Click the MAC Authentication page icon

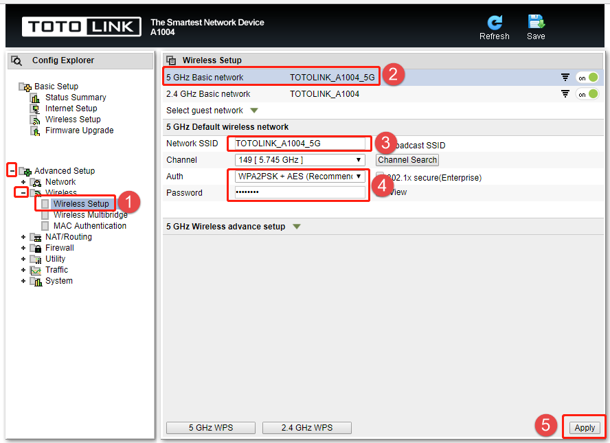click(x=45, y=226)
